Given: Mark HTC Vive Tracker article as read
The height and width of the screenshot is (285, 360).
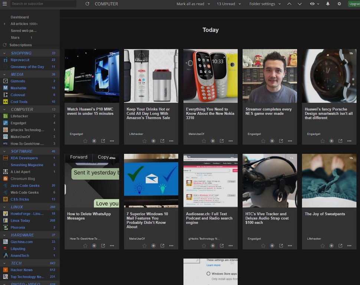Looking at the screenshot, I should (x=272, y=246).
